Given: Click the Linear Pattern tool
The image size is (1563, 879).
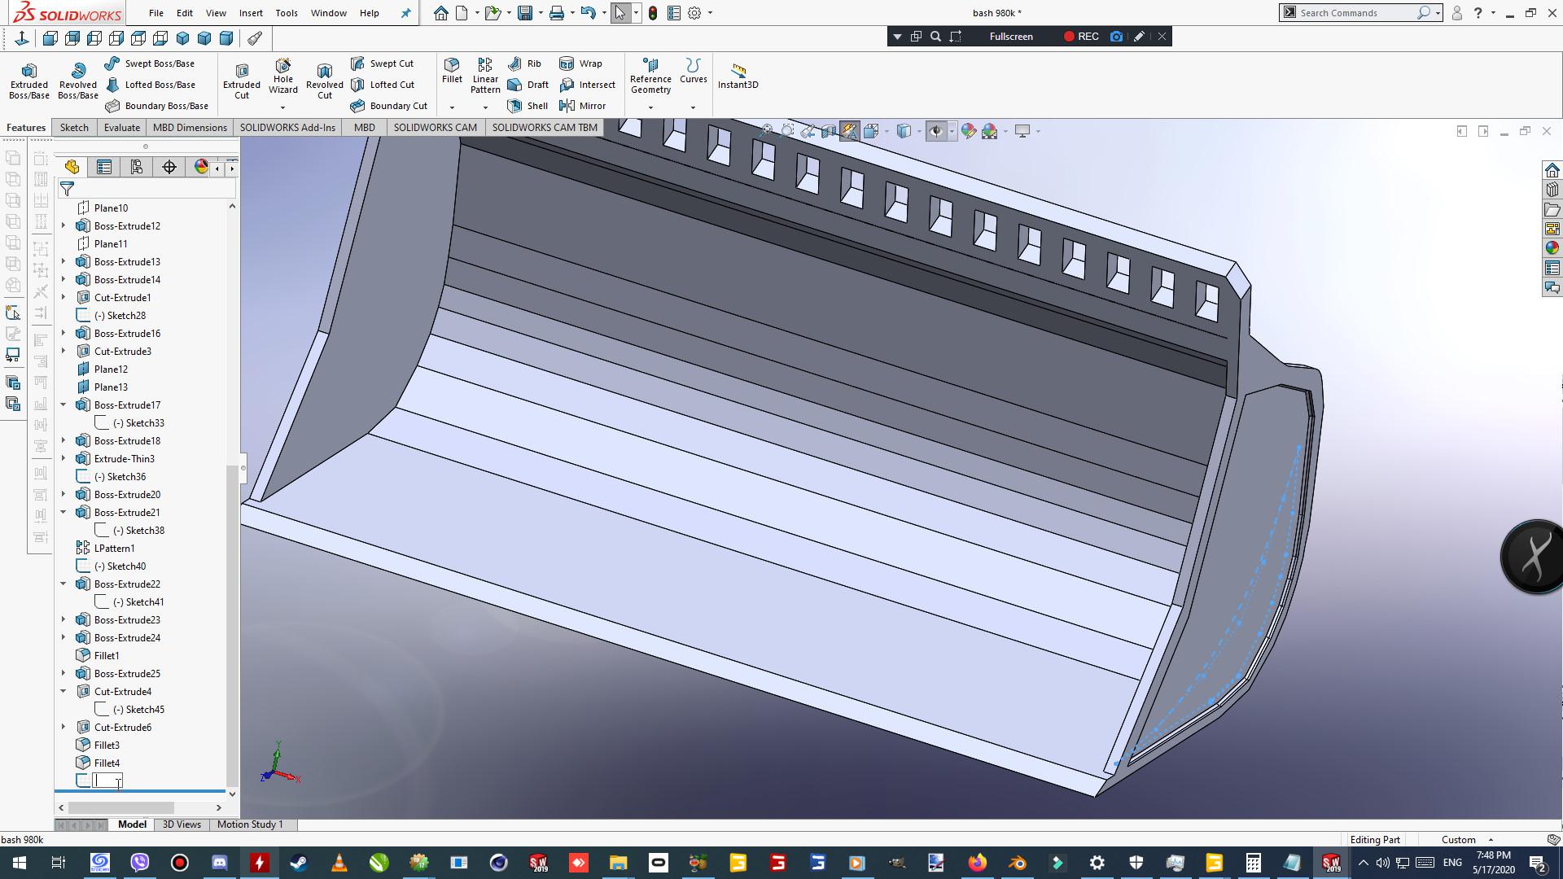Looking at the screenshot, I should pos(484,76).
